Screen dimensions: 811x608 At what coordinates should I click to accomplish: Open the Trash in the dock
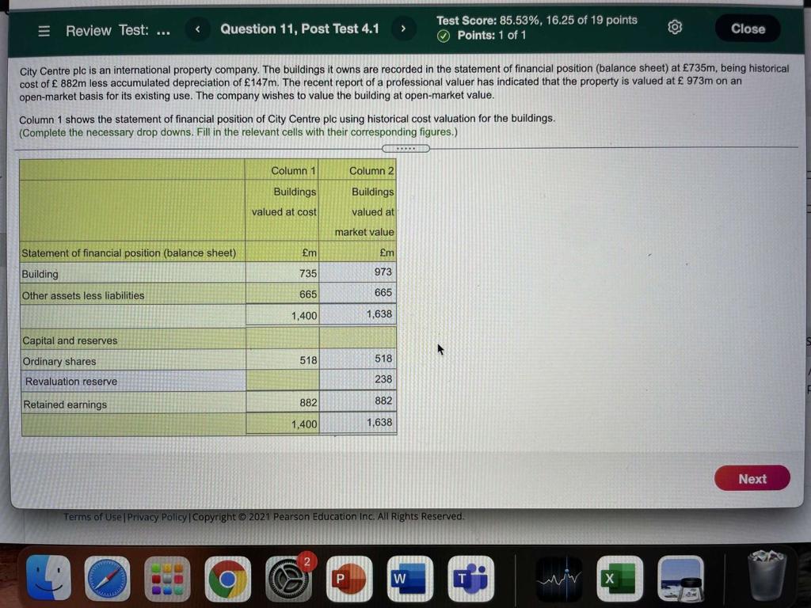coord(767,576)
